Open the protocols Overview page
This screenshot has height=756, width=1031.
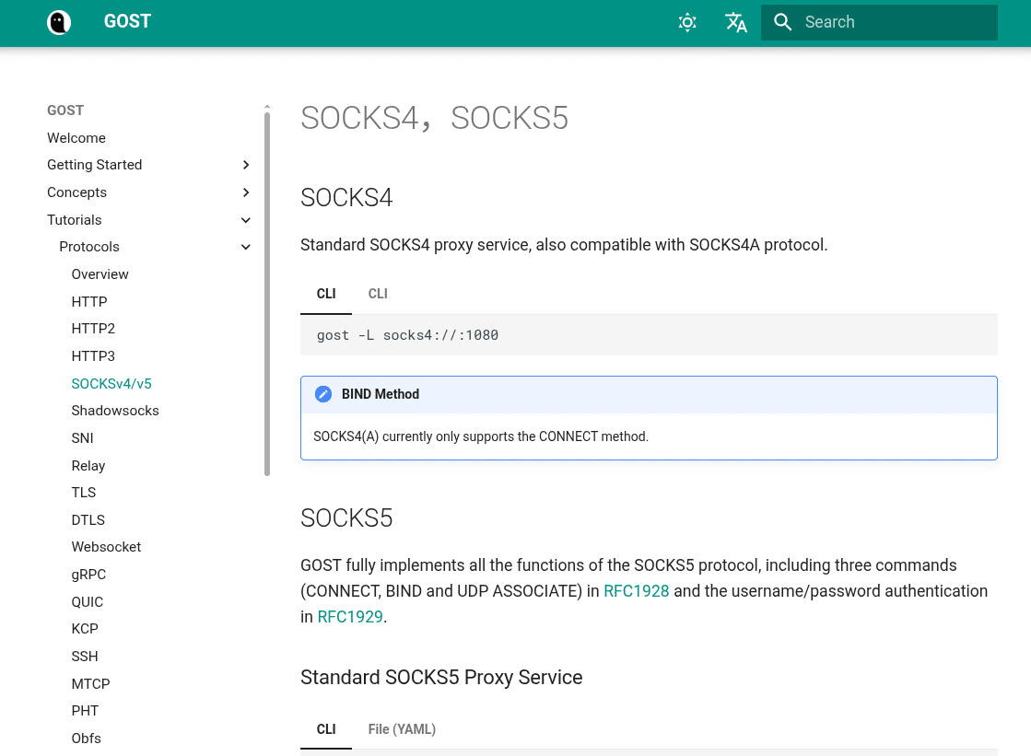(100, 273)
